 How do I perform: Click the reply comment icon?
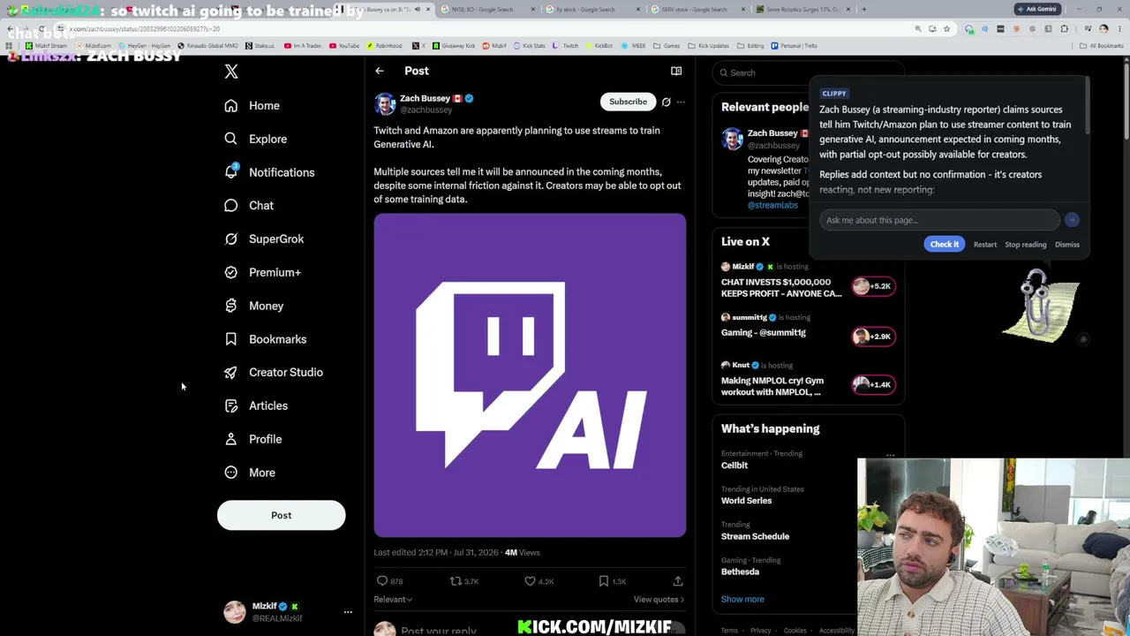click(x=382, y=581)
